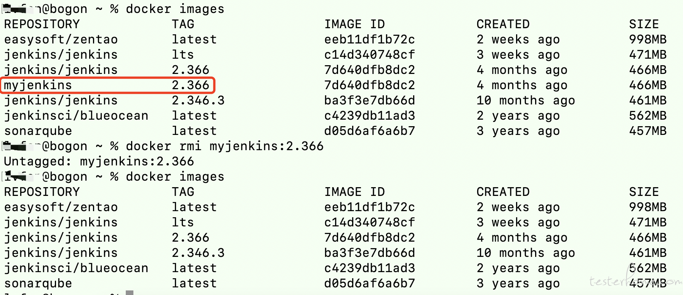This screenshot has height=295, width=683.
Task: Click 2.346.3 tag in second table
Action: (198, 253)
